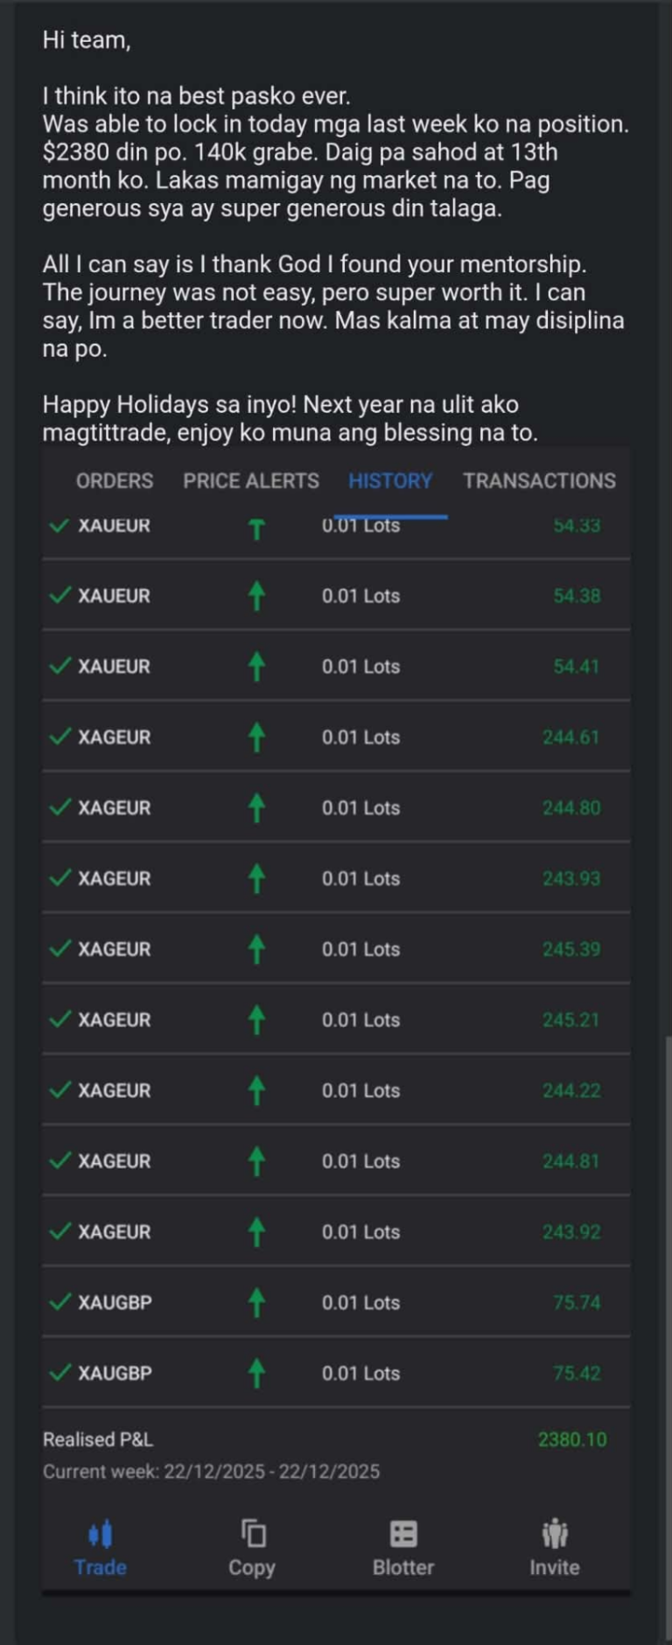Click the Current week date range
This screenshot has height=1645, width=672.
coord(211,1472)
